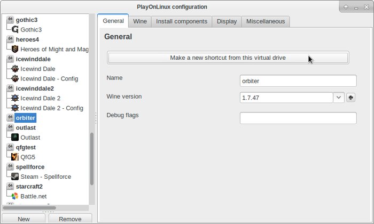Click the Outlast shortcut icon
The image size is (374, 224).
15,138
